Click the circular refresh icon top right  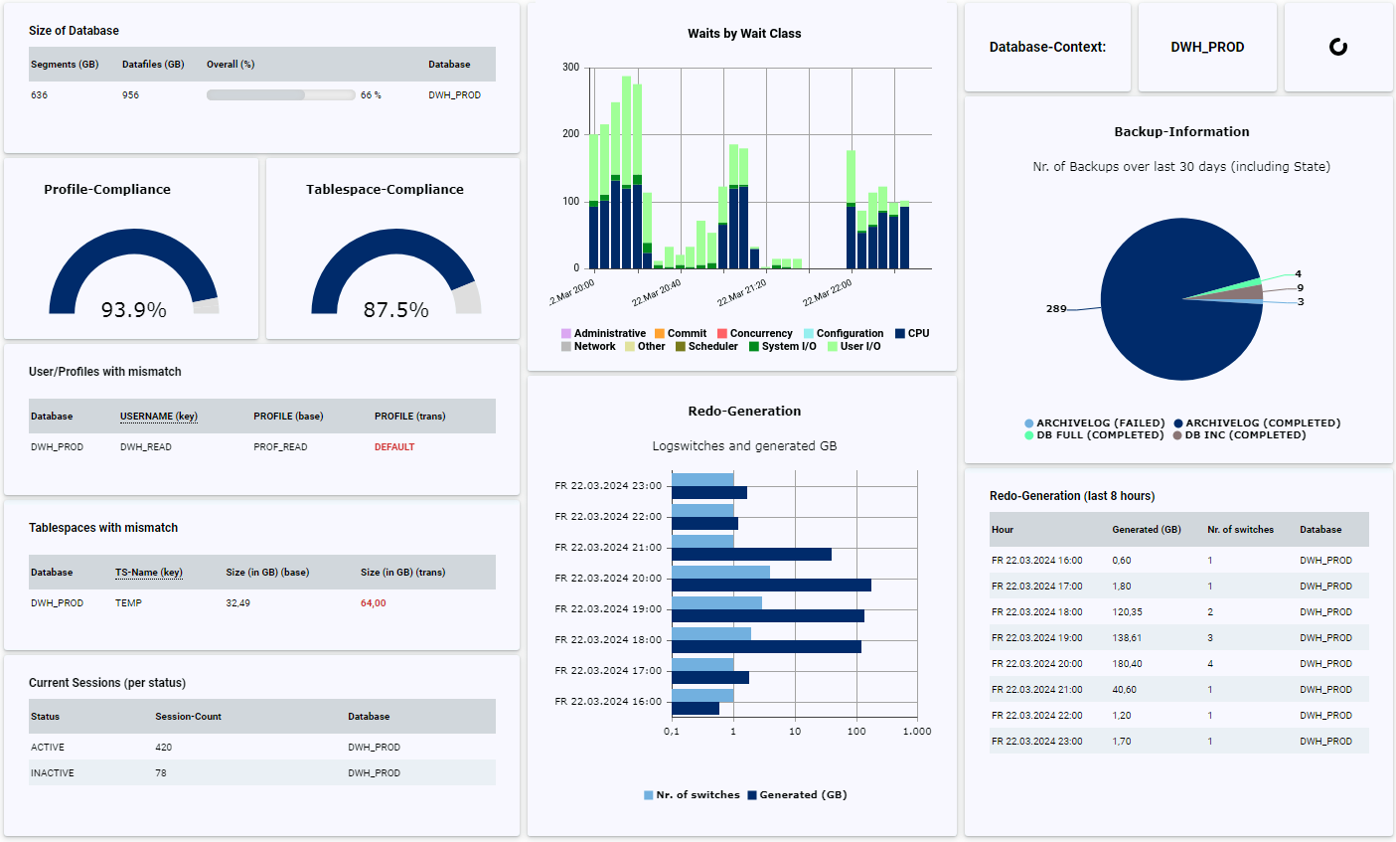[1338, 46]
